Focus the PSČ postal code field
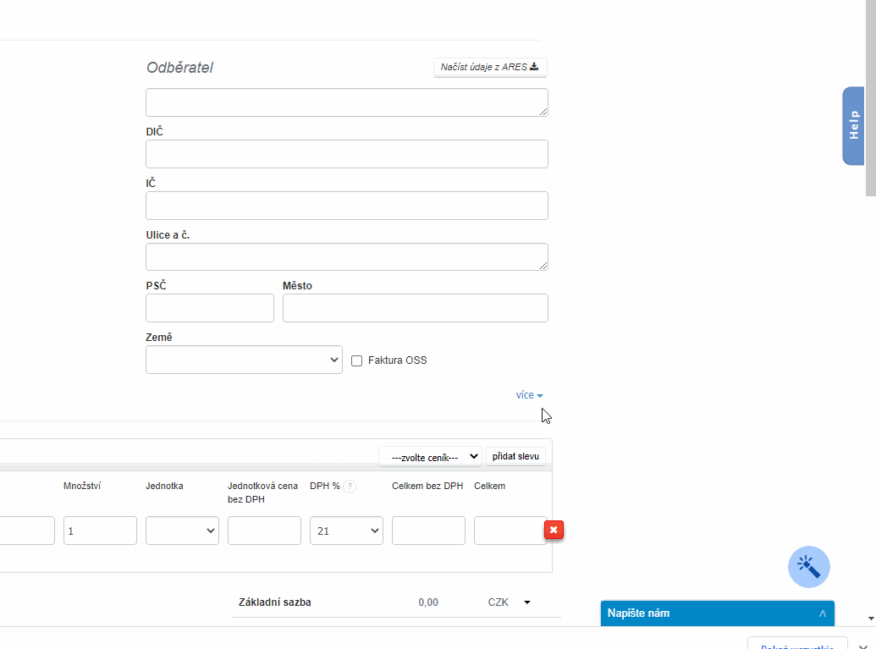The width and height of the screenshot is (876, 649). [x=210, y=308]
